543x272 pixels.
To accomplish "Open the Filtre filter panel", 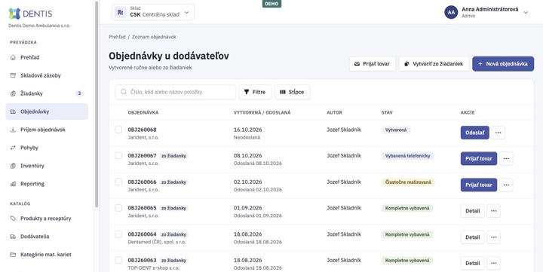I will [255, 92].
